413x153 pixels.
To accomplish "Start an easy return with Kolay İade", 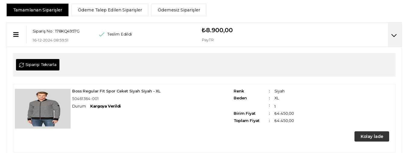I will (x=372, y=136).
